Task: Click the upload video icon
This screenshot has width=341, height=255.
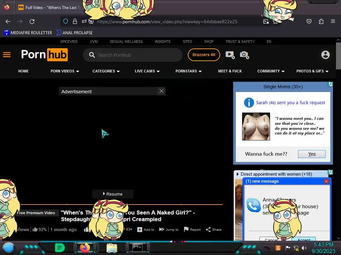Action: pyautogui.click(x=230, y=55)
